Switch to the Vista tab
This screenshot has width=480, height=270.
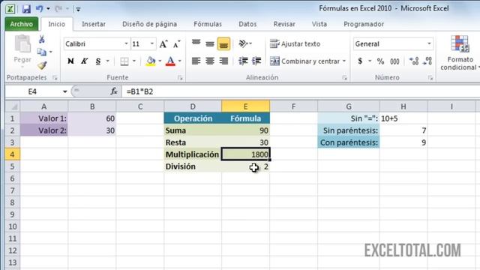[x=319, y=24]
